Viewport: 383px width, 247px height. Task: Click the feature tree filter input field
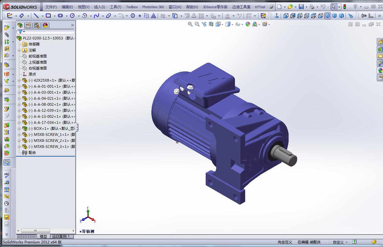click(x=46, y=32)
